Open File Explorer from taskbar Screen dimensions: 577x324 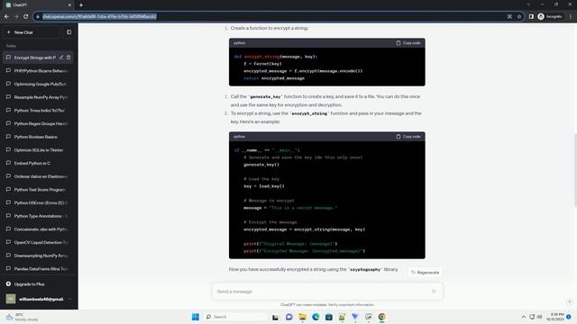tap(302, 317)
